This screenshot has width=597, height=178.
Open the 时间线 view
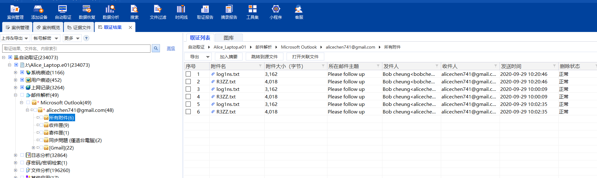(181, 12)
